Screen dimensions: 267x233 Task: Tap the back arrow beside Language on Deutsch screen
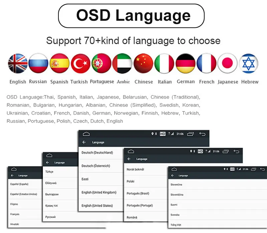coord(84,142)
